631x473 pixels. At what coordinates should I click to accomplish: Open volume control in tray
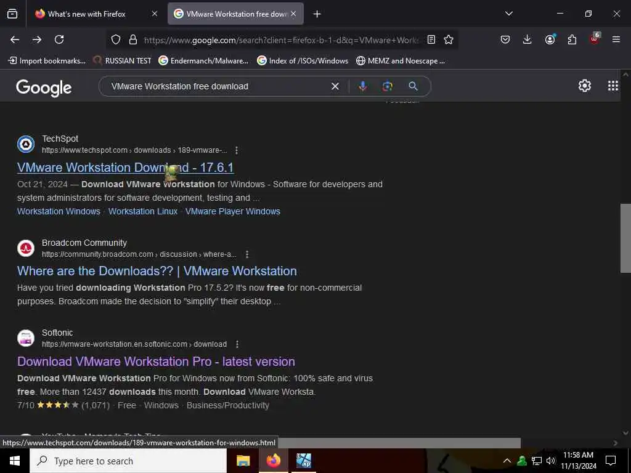[551, 461]
